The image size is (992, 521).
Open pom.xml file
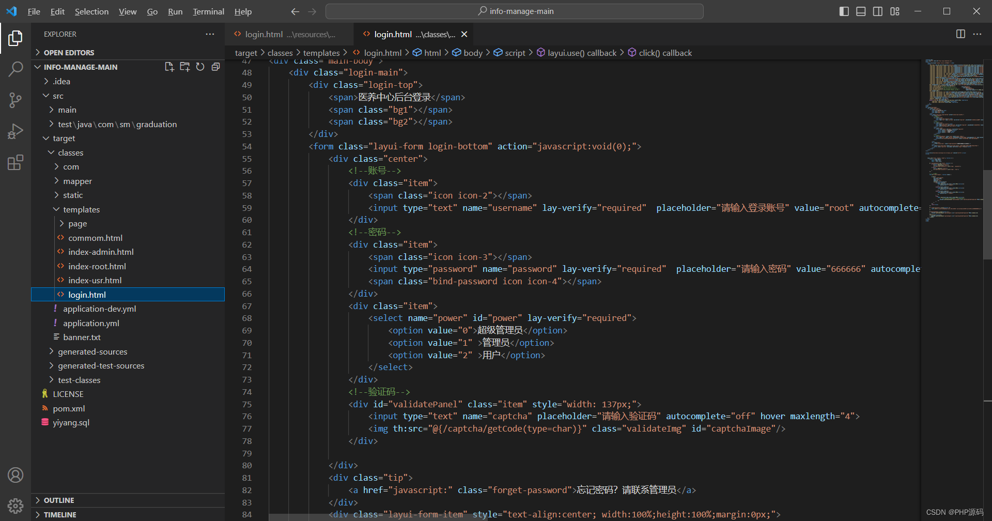coord(128,408)
